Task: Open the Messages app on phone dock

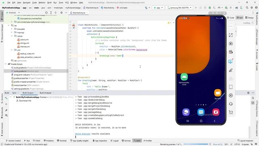Action: click(201, 112)
